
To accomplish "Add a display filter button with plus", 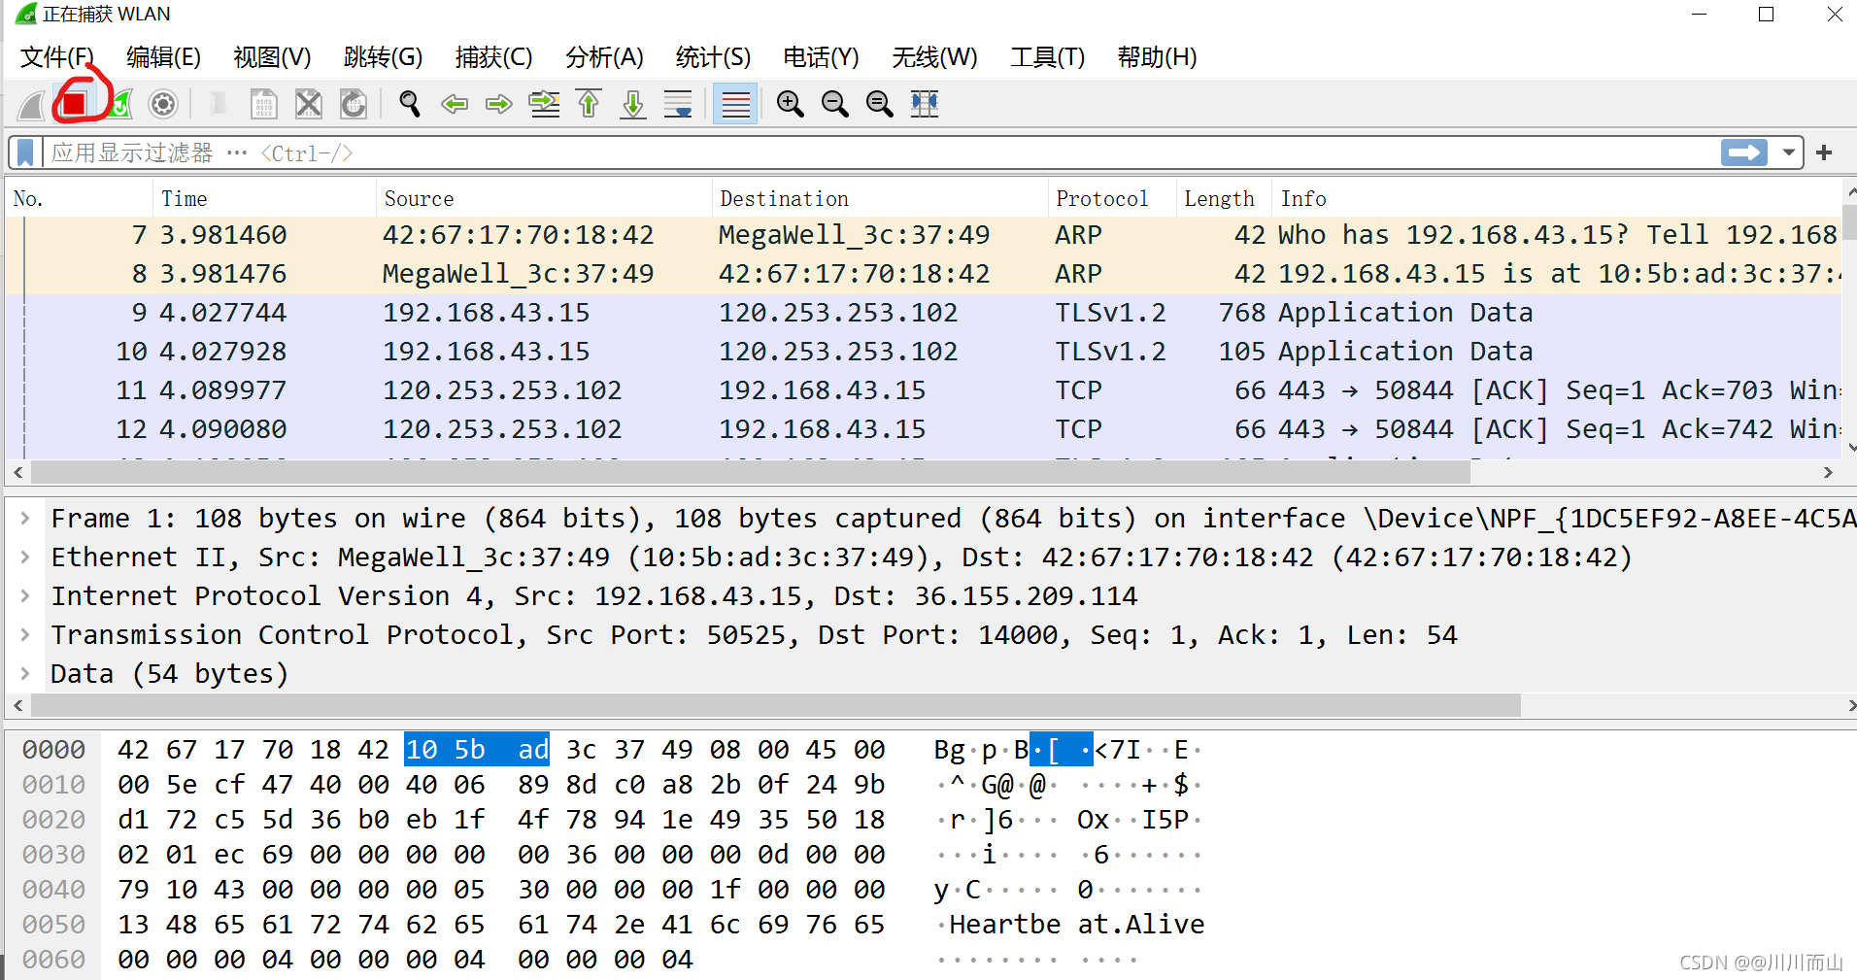I will pos(1824,152).
